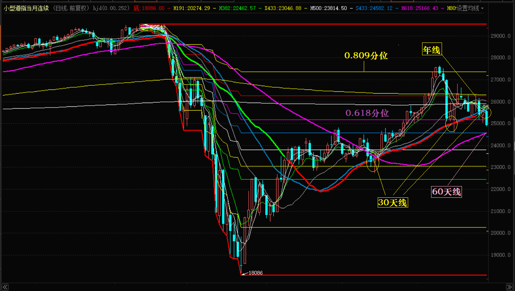Click the 27000.0 price axis value
515x291 pixels.
click(x=501, y=80)
